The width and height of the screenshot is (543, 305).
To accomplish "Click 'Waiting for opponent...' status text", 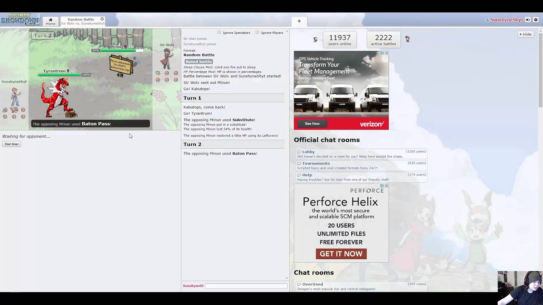I will 26,136.
